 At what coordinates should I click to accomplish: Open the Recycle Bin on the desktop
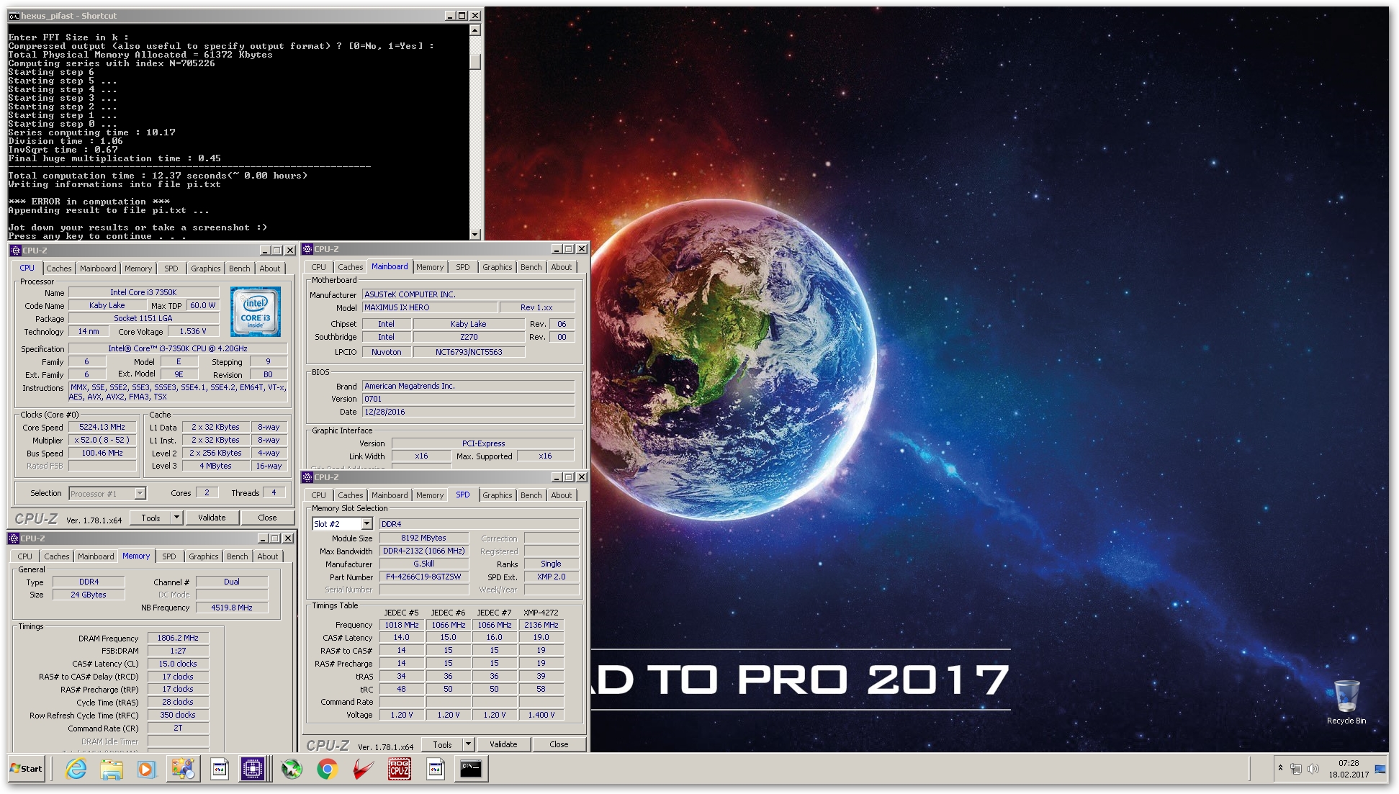coord(1346,702)
